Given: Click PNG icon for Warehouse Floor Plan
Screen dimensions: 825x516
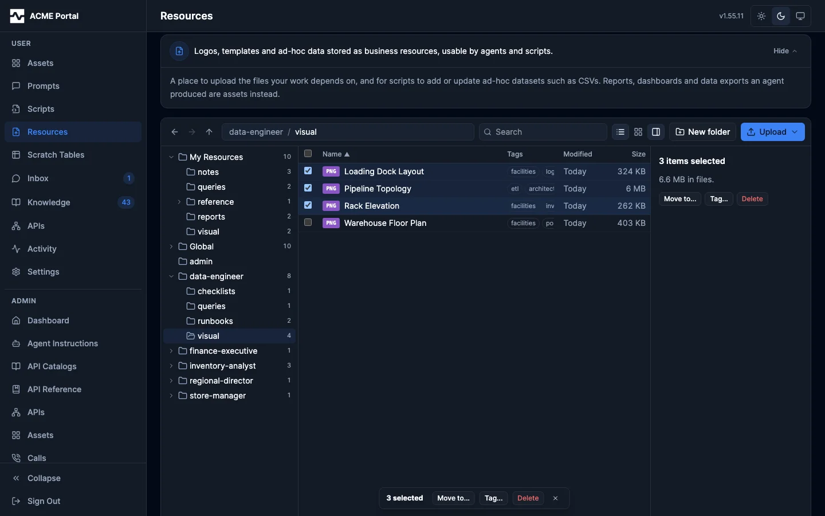Looking at the screenshot, I should pos(331,223).
